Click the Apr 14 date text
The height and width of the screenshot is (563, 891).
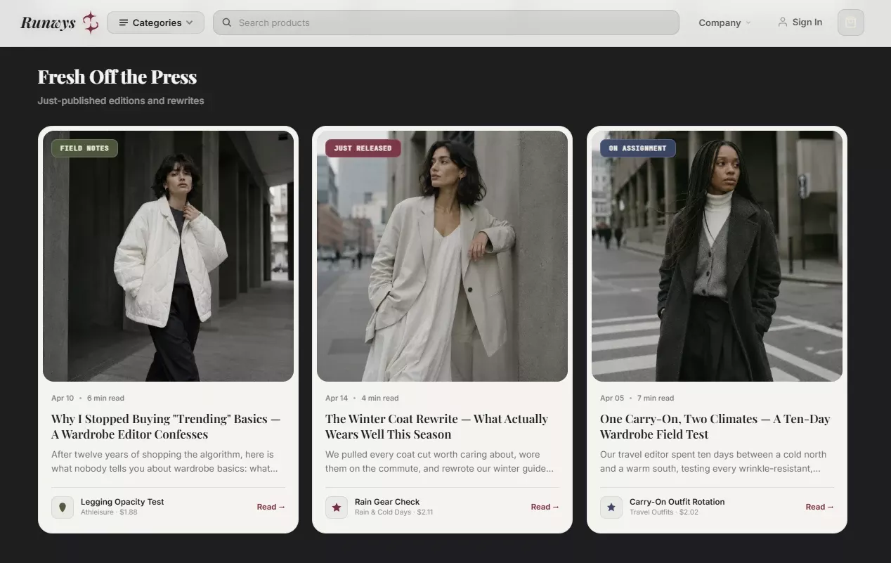click(337, 398)
